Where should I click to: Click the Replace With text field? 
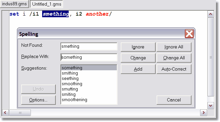[89, 57]
